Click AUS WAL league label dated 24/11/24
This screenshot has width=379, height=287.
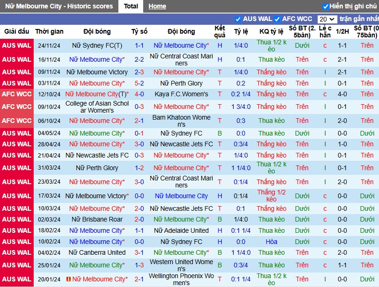click(17, 45)
